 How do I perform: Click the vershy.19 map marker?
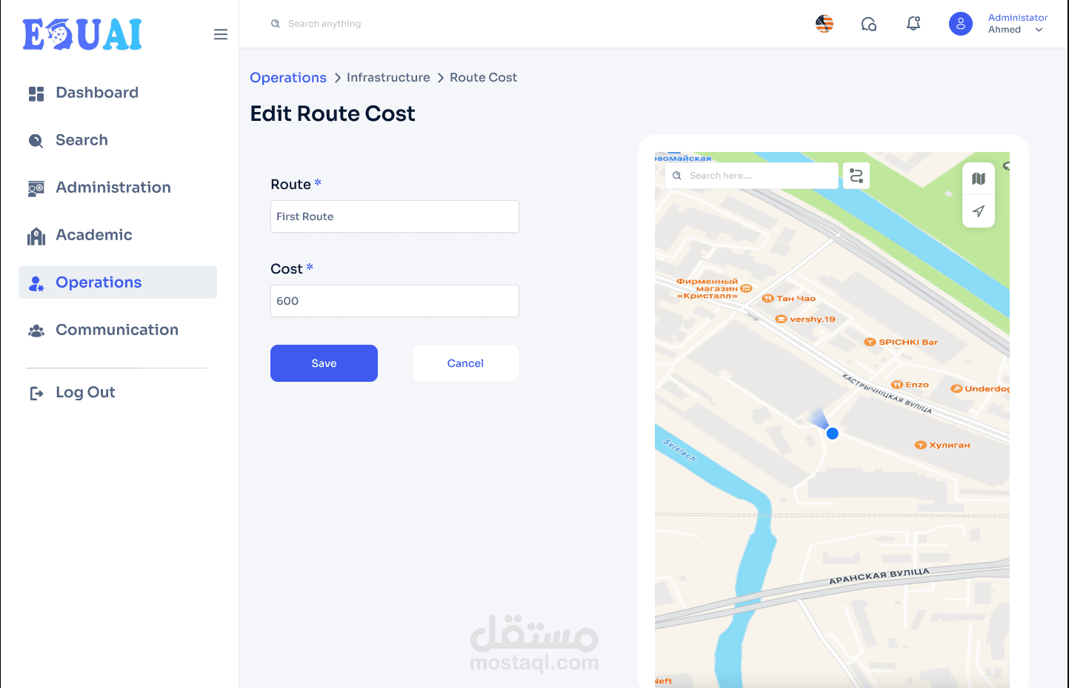point(781,320)
